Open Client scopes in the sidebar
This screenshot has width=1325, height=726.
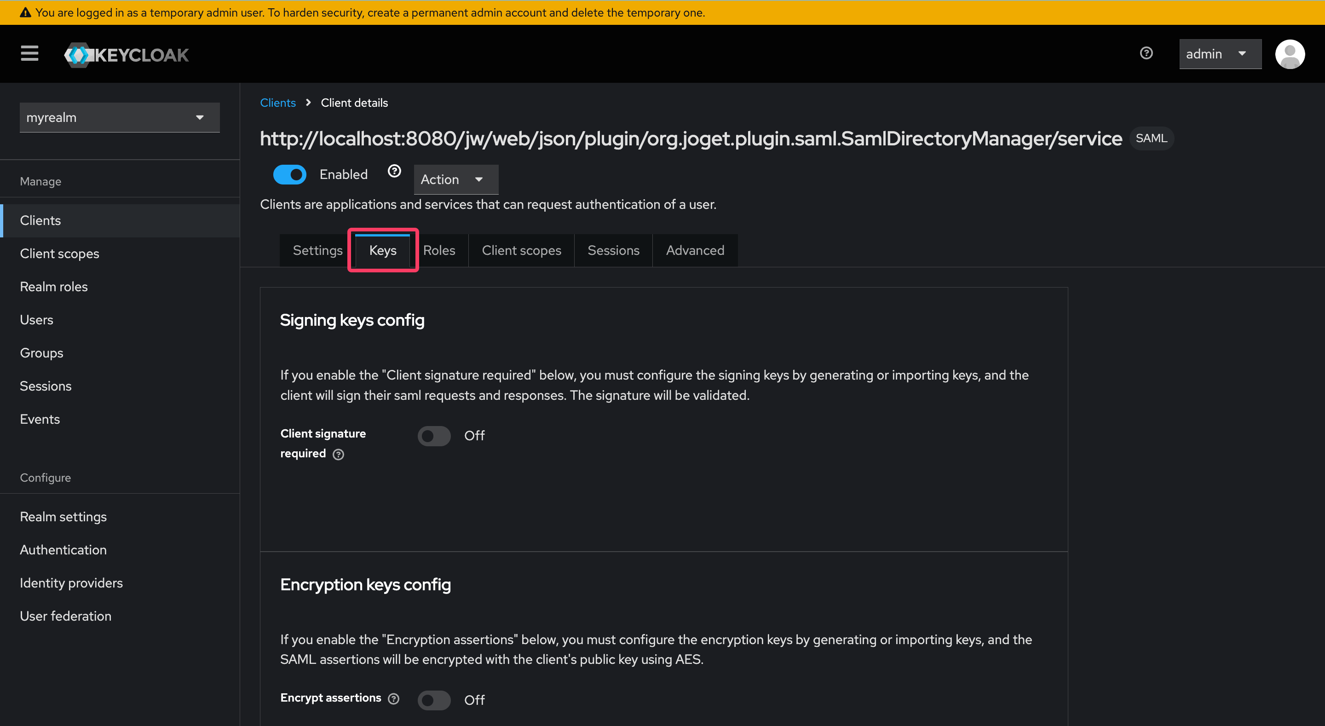(x=120, y=254)
